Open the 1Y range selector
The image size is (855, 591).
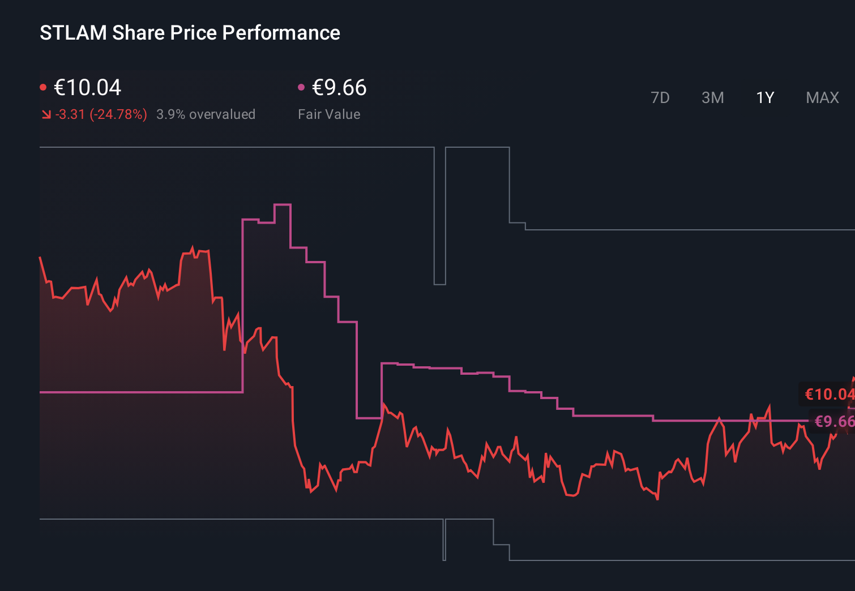[764, 97]
